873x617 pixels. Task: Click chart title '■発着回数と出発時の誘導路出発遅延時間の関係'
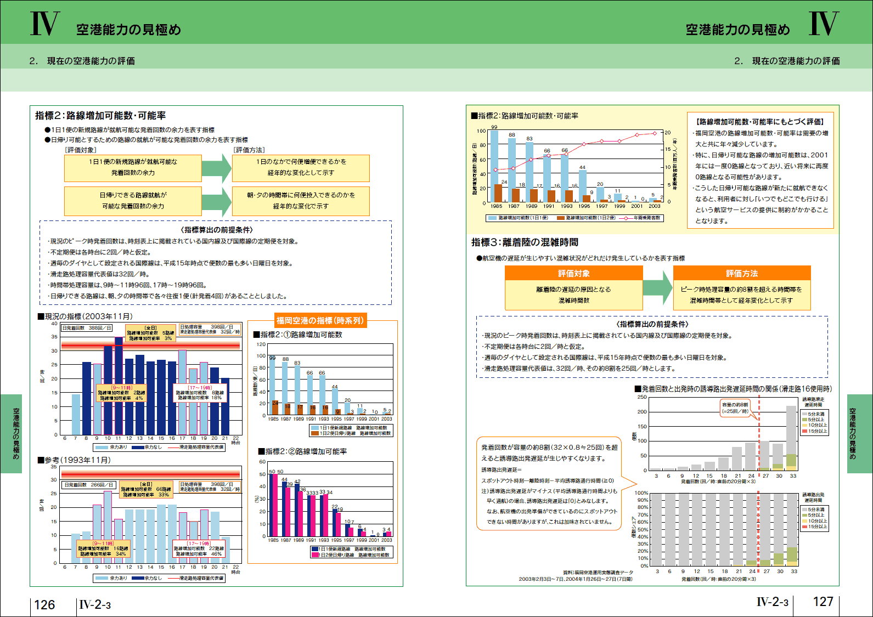[x=733, y=389]
